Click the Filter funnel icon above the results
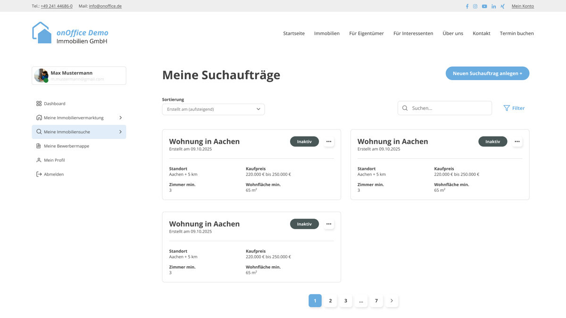 point(506,108)
